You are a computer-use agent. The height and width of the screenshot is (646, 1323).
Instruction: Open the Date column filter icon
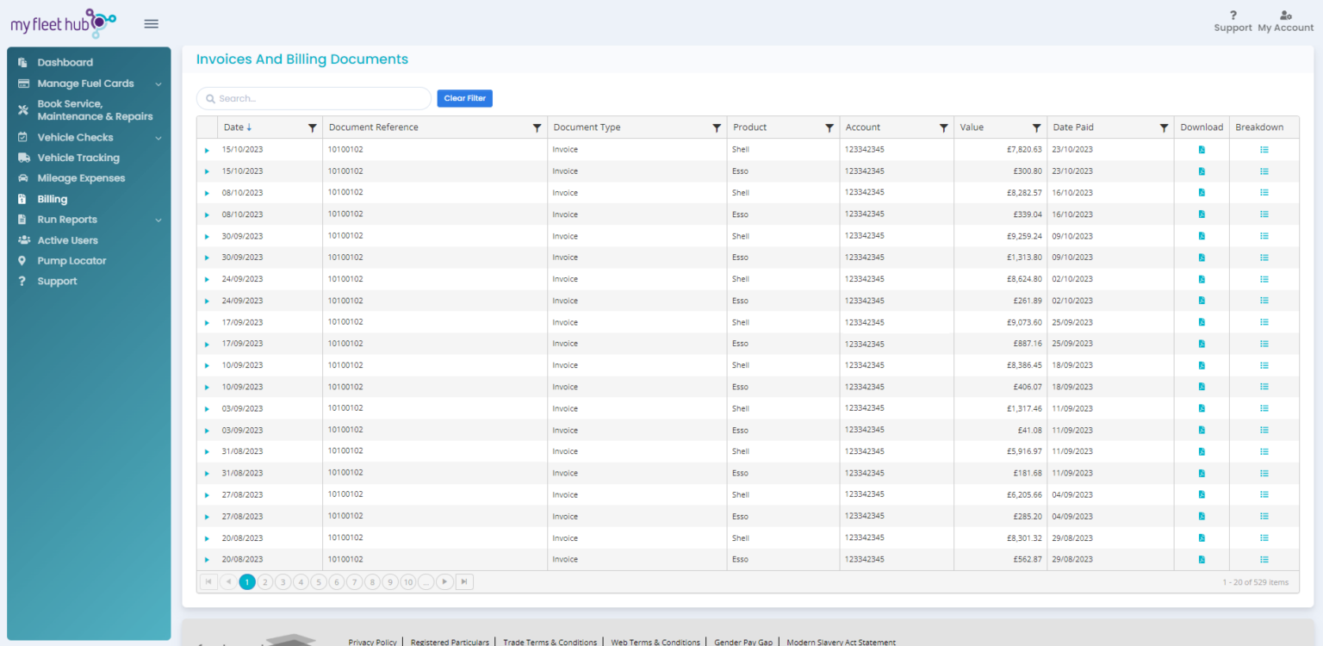pos(312,127)
